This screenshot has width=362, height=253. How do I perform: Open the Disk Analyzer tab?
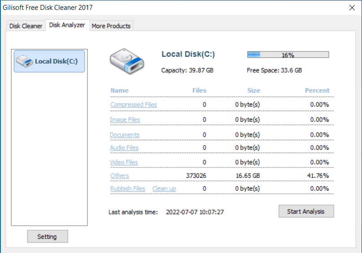(x=67, y=25)
